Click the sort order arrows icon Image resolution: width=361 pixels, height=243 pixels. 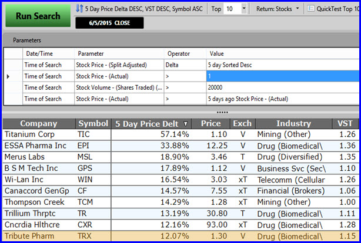coord(79,9)
